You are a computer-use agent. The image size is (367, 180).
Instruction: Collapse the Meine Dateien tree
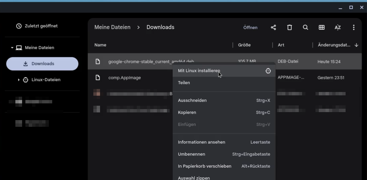[12, 48]
